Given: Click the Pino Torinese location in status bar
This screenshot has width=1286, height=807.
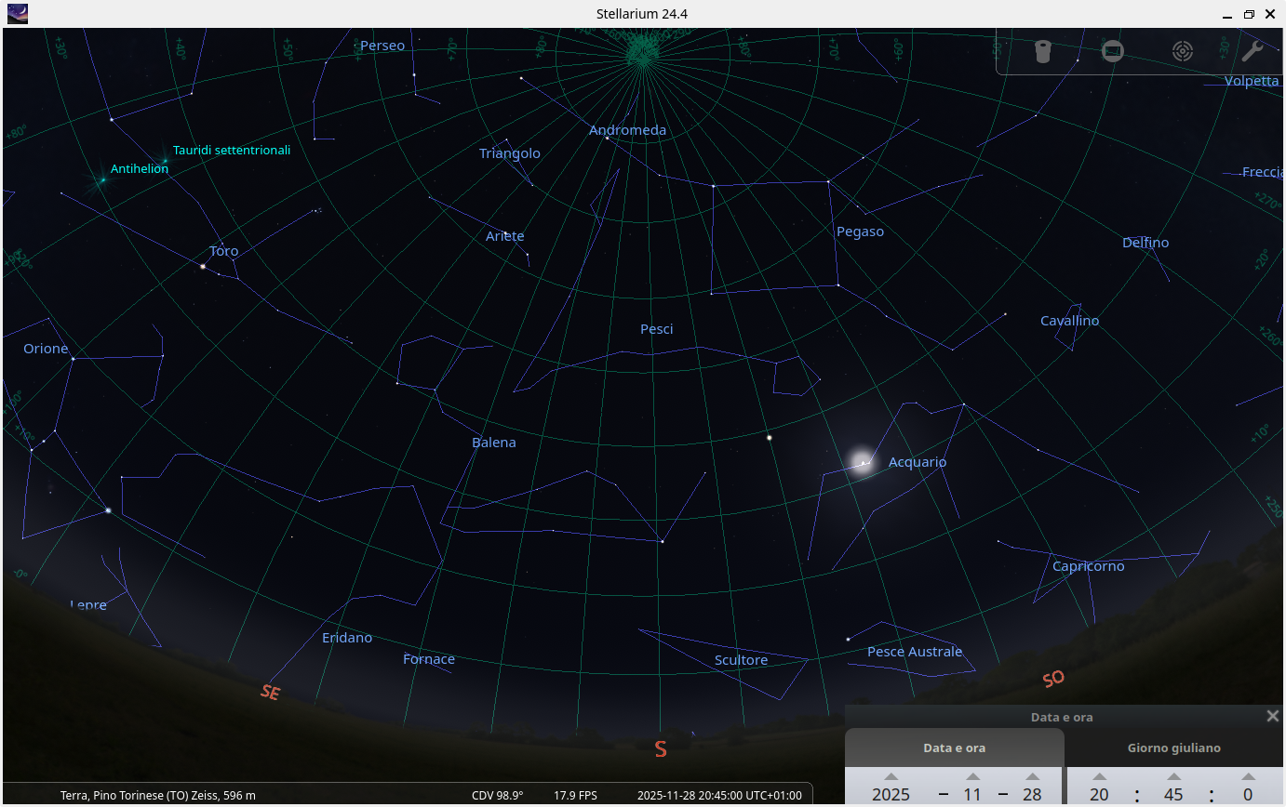Looking at the screenshot, I should pos(157,795).
